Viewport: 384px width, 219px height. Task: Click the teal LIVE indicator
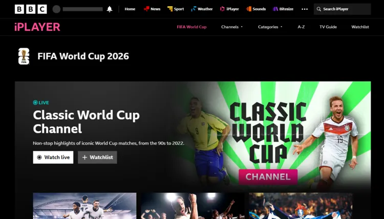tap(41, 103)
